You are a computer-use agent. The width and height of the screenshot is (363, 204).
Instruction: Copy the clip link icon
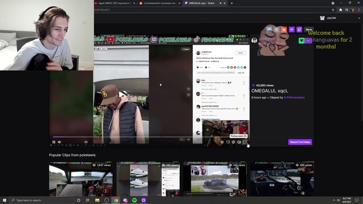299,29
